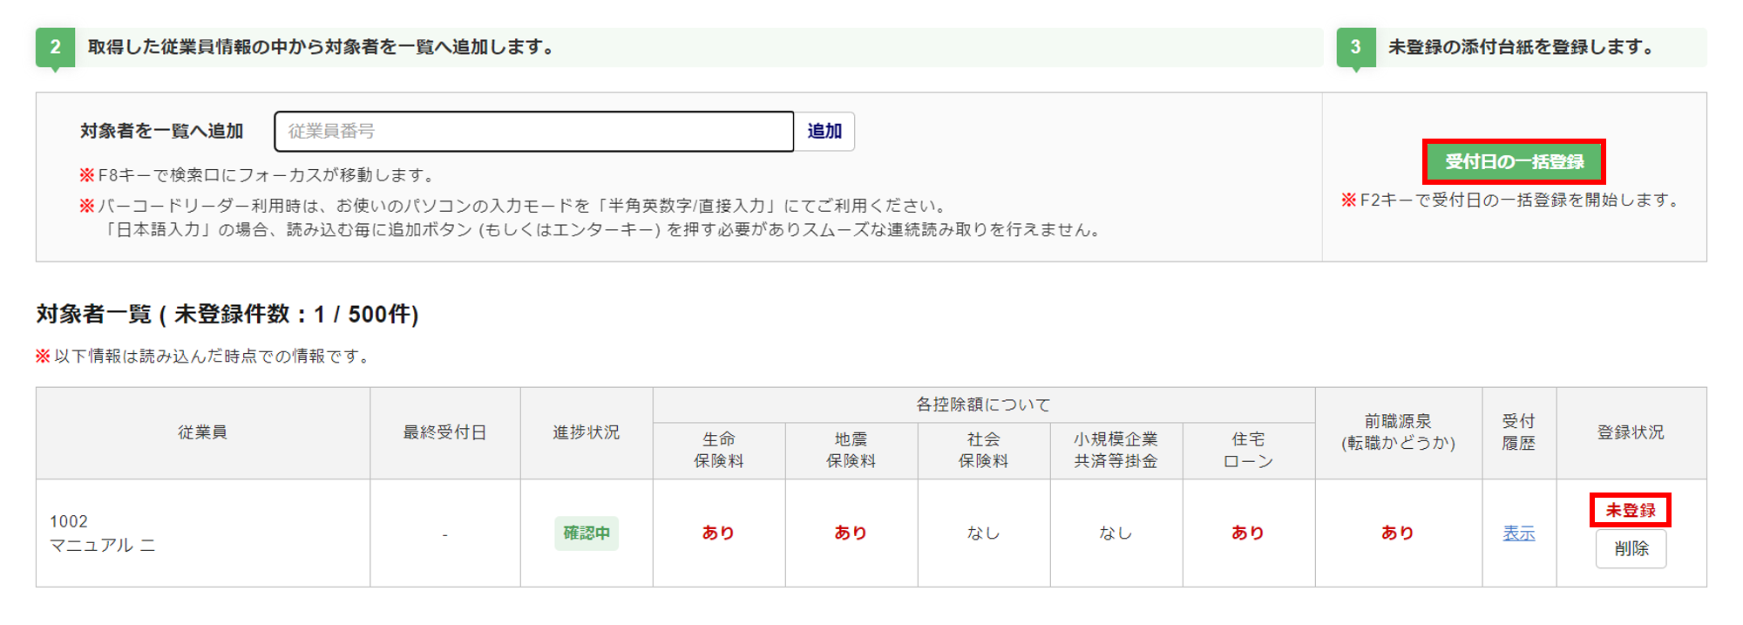Screen dimensions: 1743x625
Task: Click the 小規模企業共済等掛金 column header
Action: [x=1116, y=451]
